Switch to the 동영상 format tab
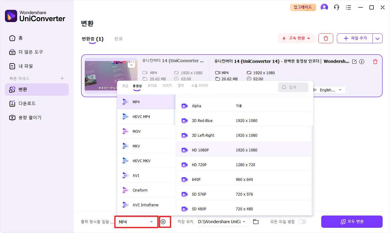The height and width of the screenshot is (233, 390). point(137,86)
